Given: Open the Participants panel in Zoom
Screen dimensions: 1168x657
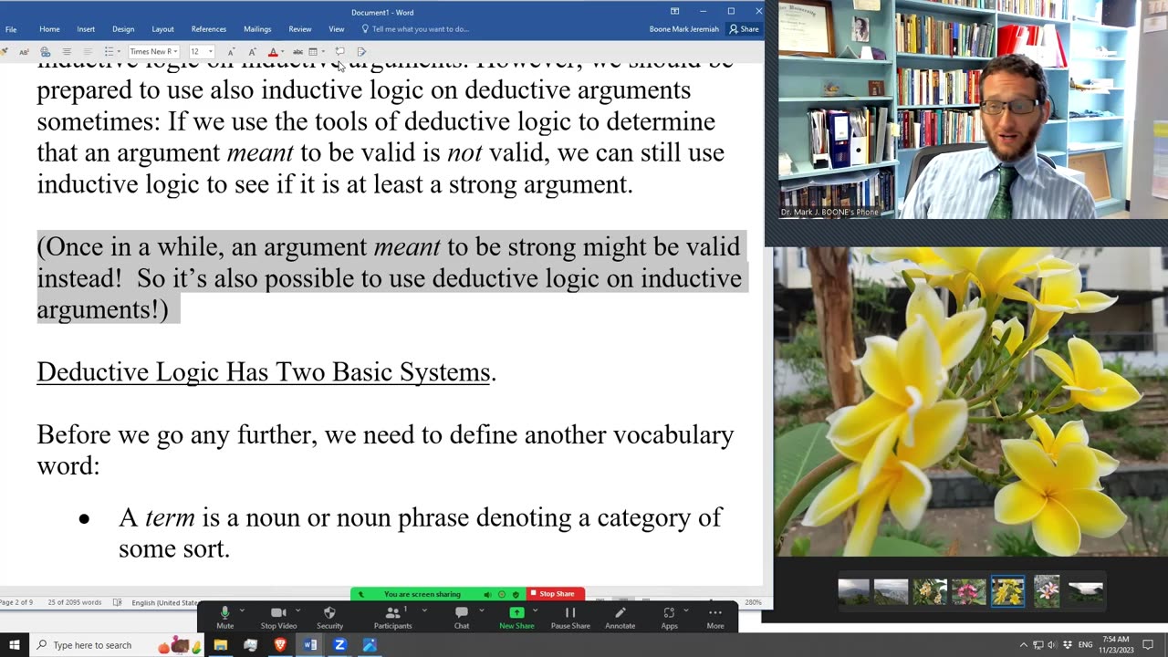Looking at the screenshot, I should tap(392, 618).
